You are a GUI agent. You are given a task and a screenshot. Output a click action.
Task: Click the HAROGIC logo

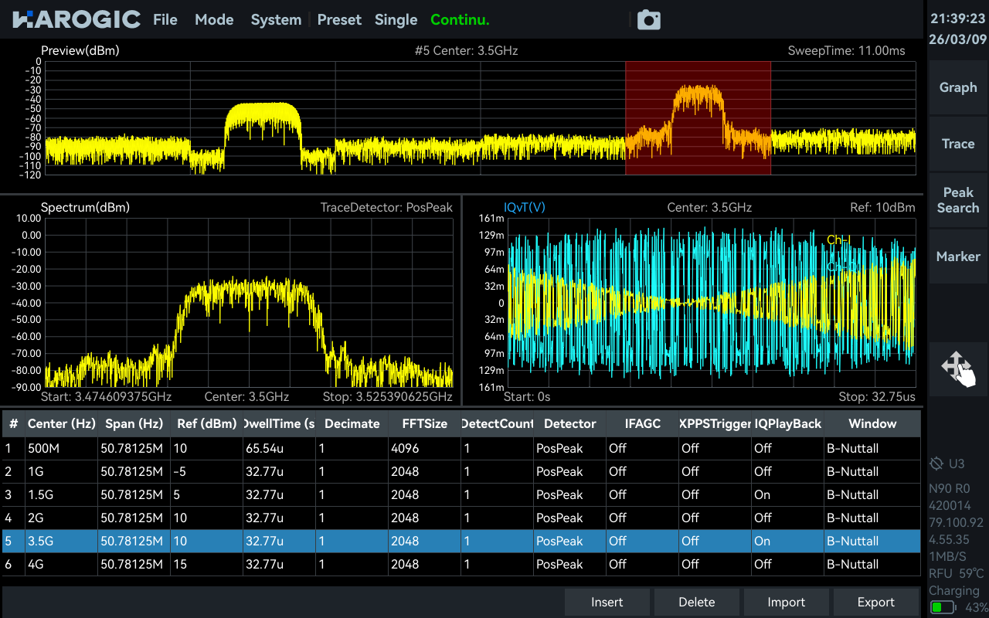73,19
